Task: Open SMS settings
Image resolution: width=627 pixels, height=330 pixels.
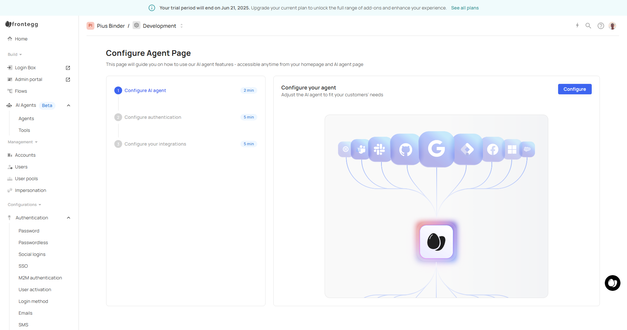Action: pyautogui.click(x=24, y=325)
